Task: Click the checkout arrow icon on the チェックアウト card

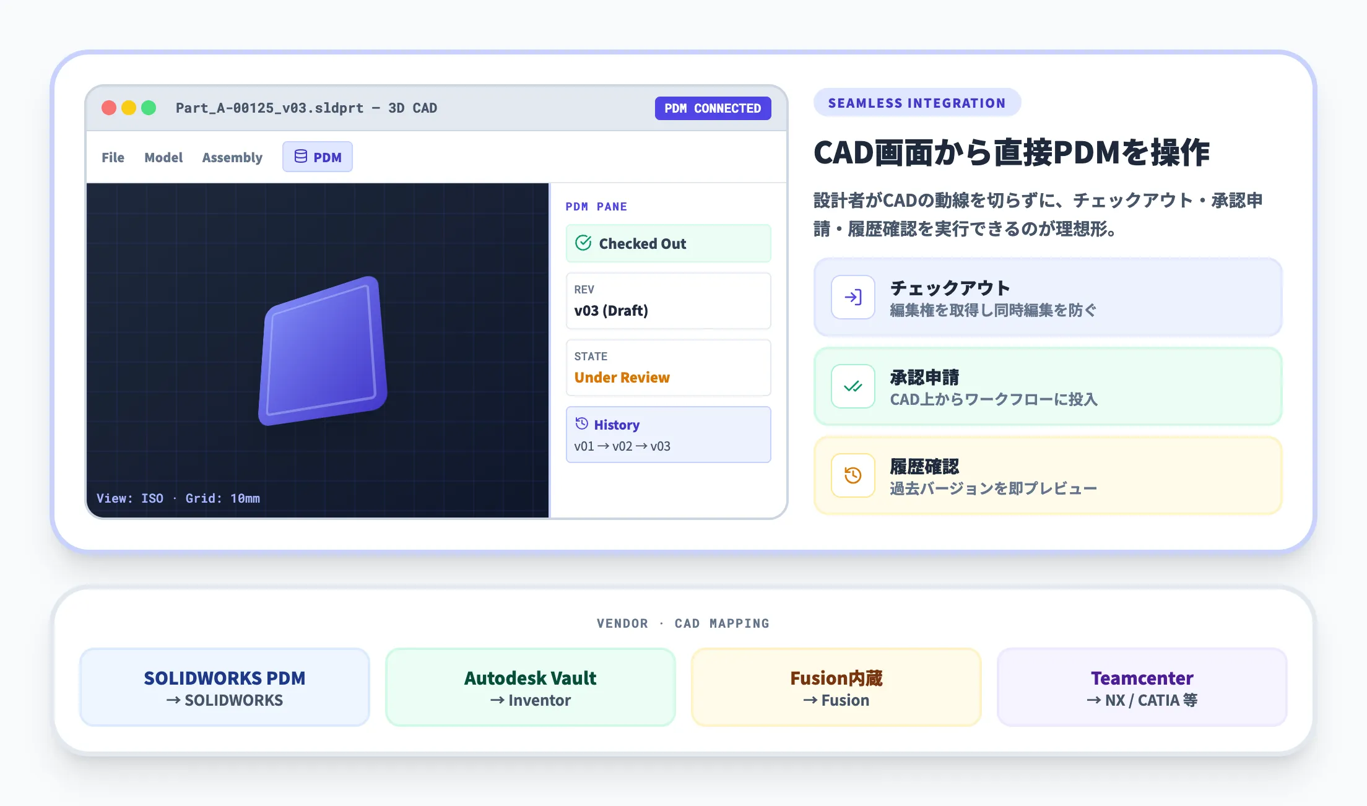Action: coord(853,297)
